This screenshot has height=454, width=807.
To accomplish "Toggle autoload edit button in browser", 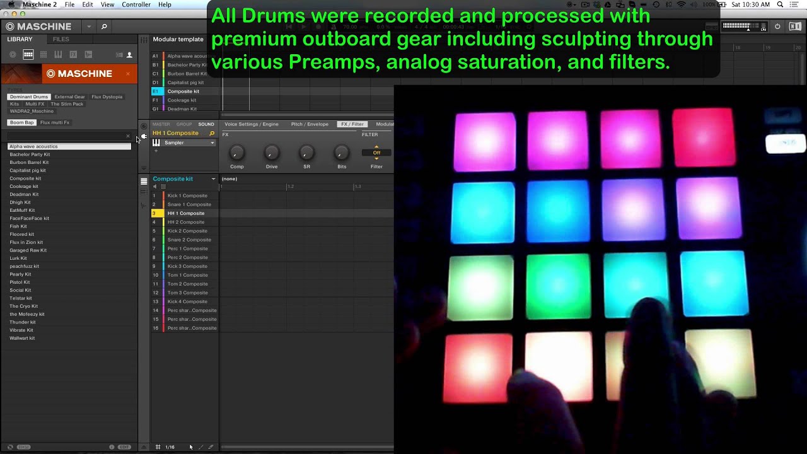I will [x=124, y=447].
